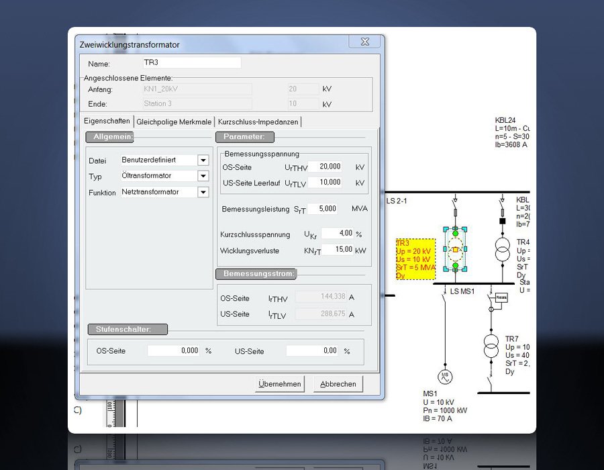
Task: Click the MS1 text U = 10 kV
Action: (x=438, y=402)
